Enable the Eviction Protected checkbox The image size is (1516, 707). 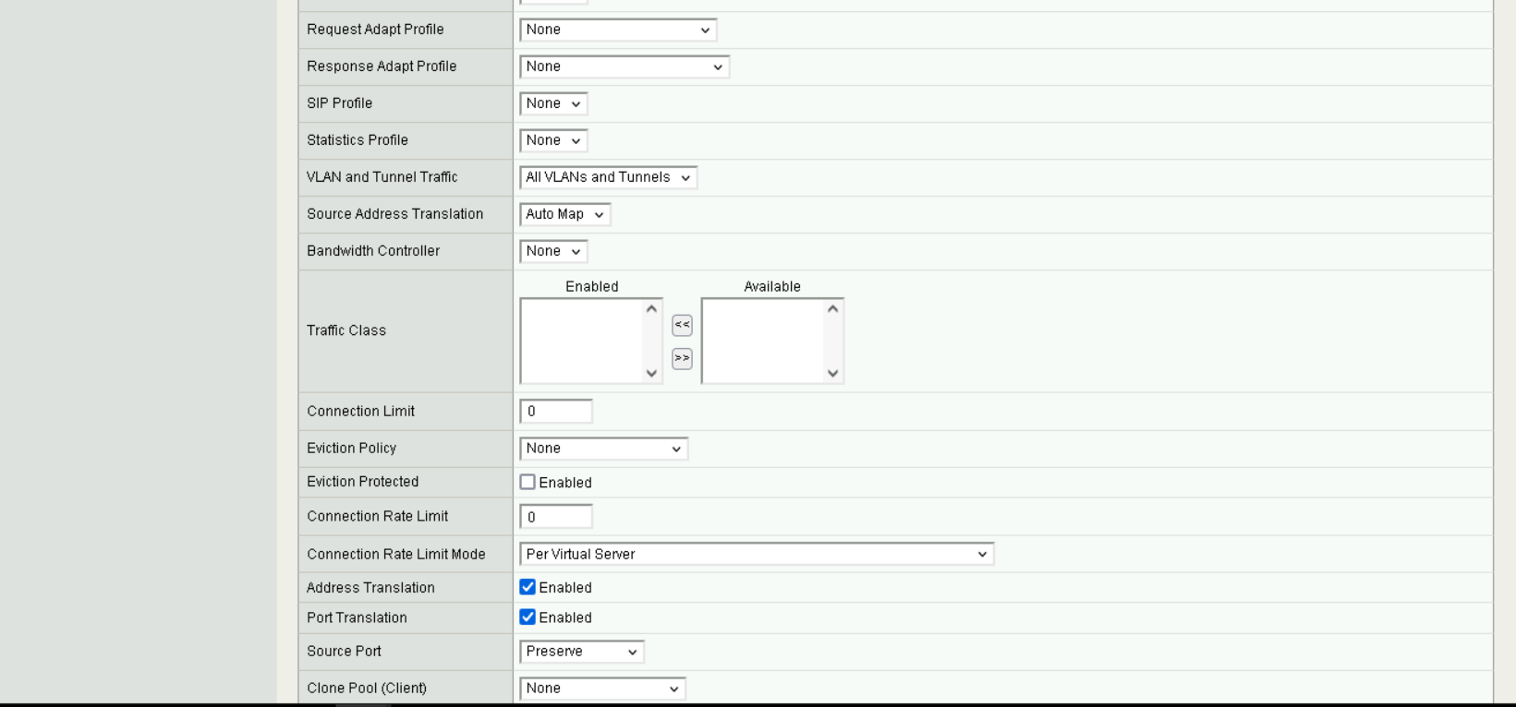(528, 482)
